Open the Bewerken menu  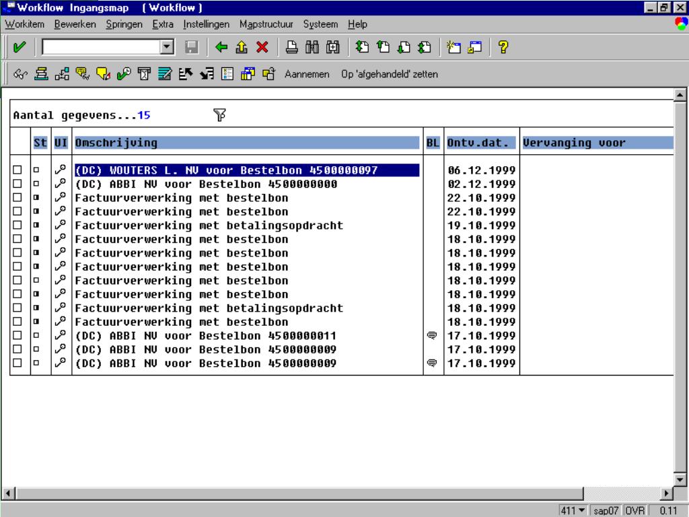pos(75,24)
